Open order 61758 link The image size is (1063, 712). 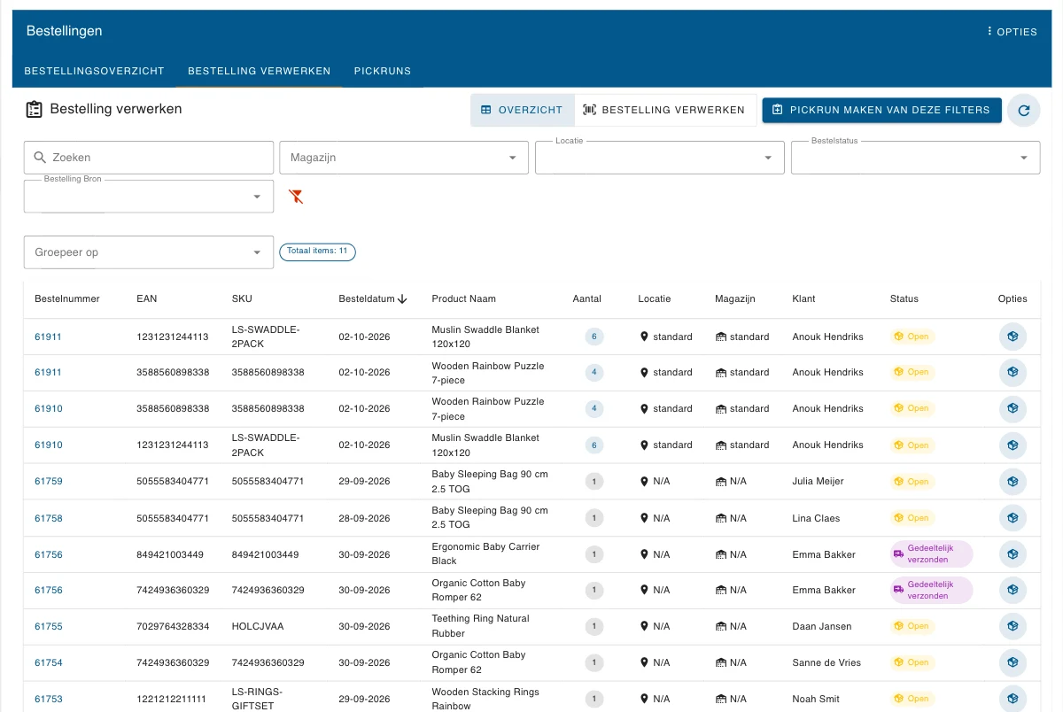pos(49,518)
